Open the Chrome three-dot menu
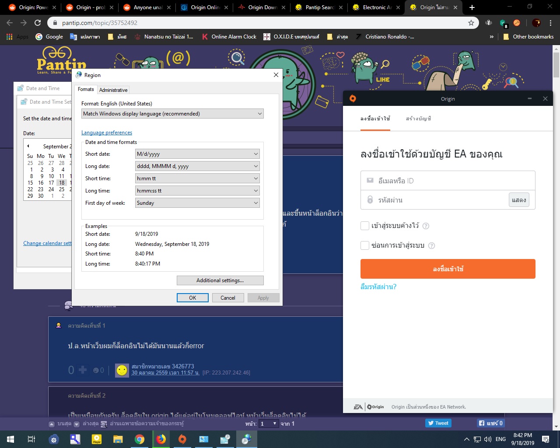 point(551,23)
